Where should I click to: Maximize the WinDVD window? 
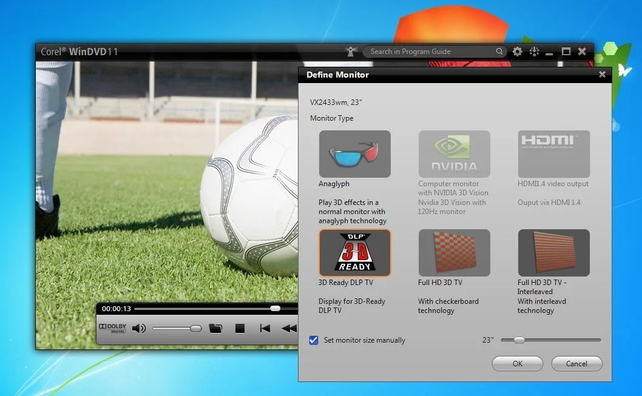[566, 52]
